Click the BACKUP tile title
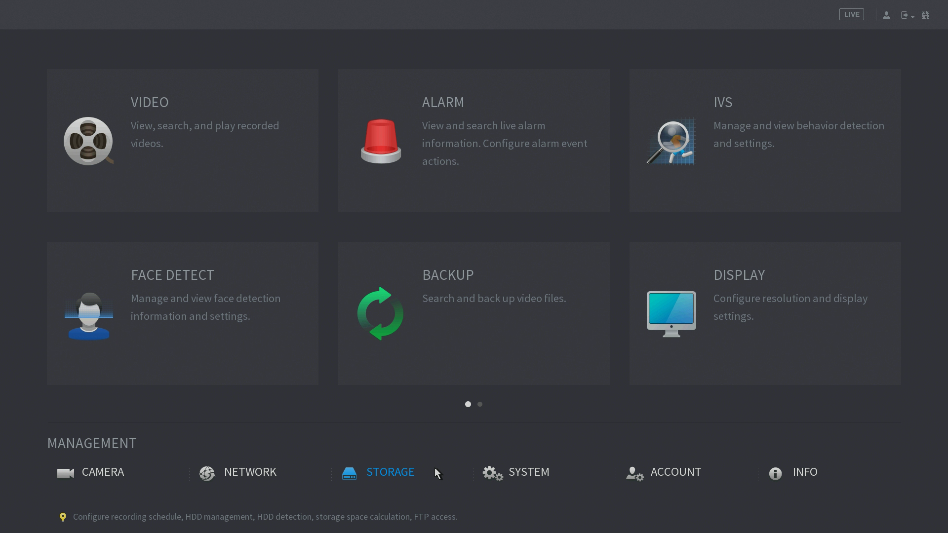The width and height of the screenshot is (948, 533). point(448,275)
